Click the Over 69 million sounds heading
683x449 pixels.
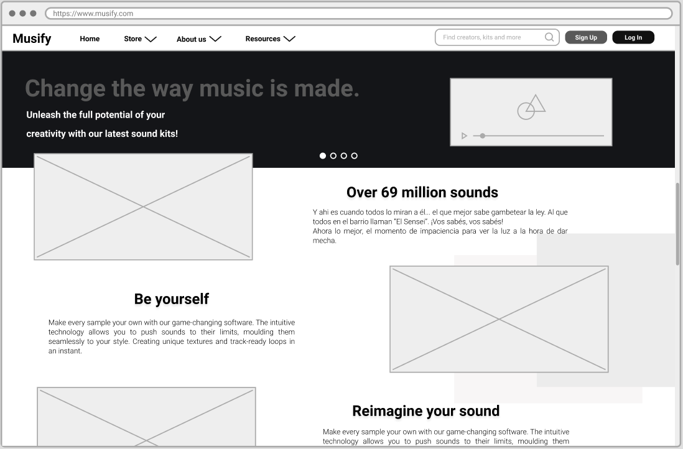pyautogui.click(x=422, y=192)
